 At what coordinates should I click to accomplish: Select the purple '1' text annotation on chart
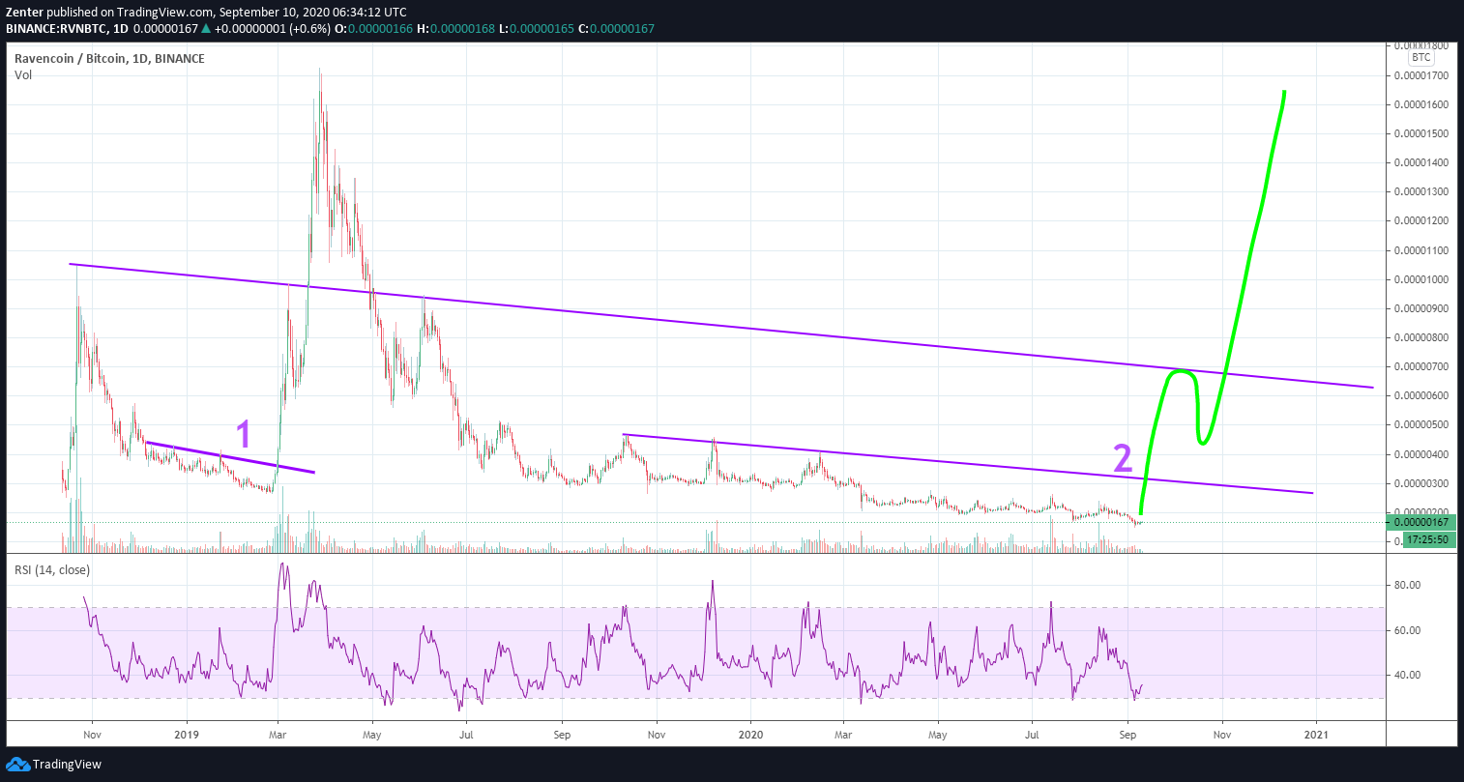(245, 435)
